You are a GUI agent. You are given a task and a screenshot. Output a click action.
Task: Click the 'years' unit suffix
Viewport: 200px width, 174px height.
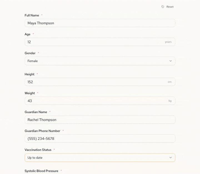point(168,42)
